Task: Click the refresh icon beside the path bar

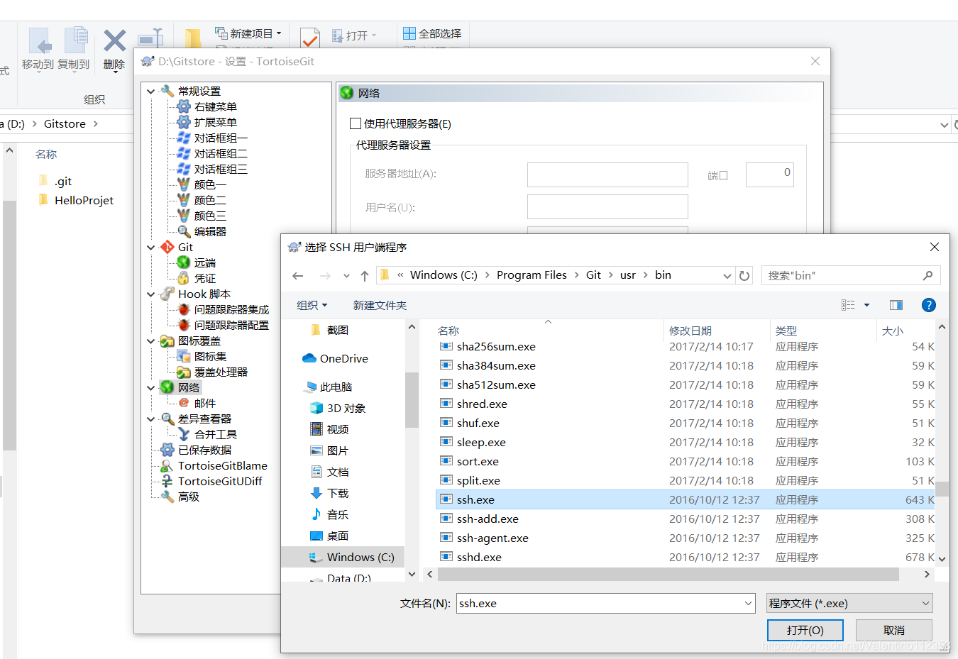Action: tap(744, 276)
